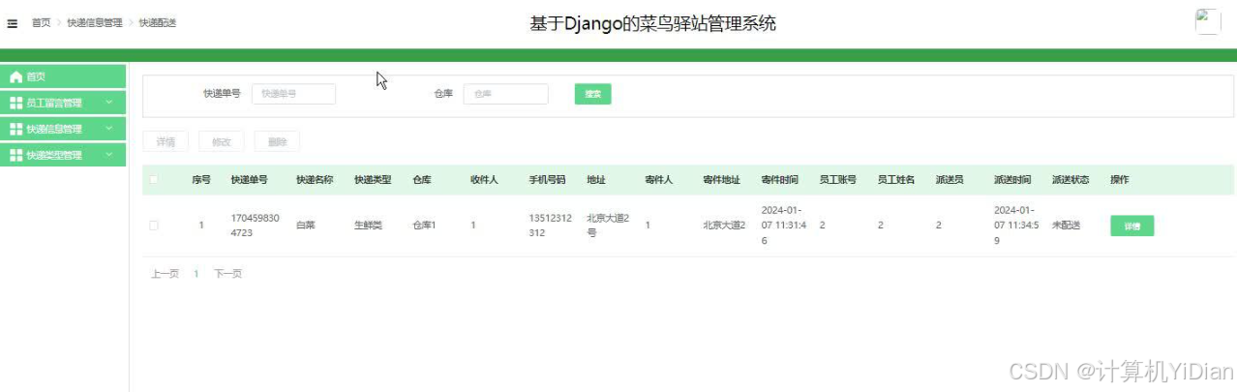Click the 序号 column header
The image size is (1237, 392).
(200, 180)
